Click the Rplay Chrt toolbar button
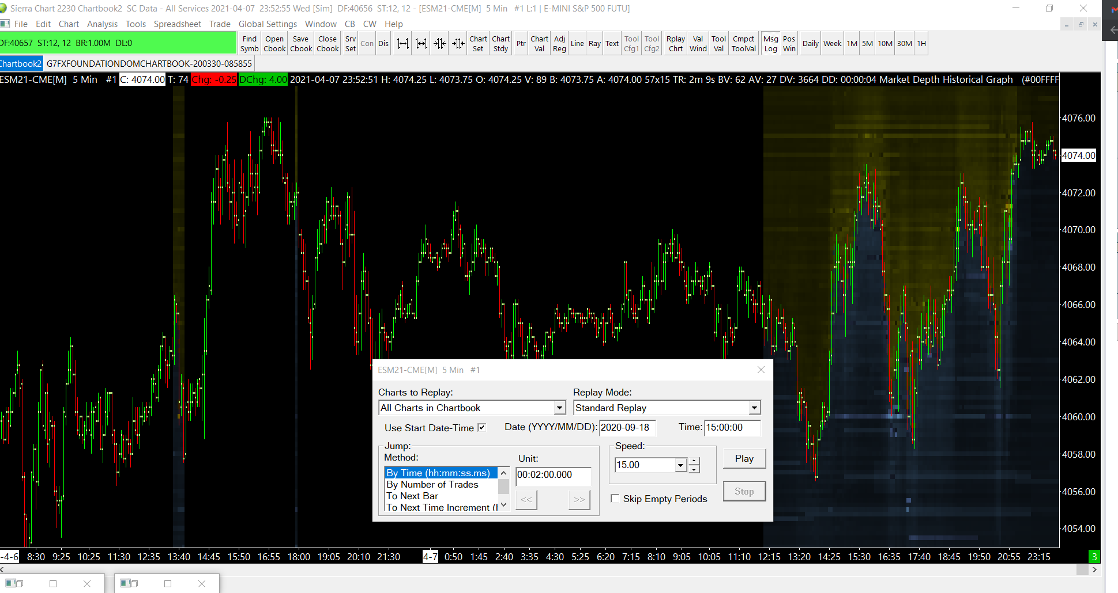 tap(675, 44)
